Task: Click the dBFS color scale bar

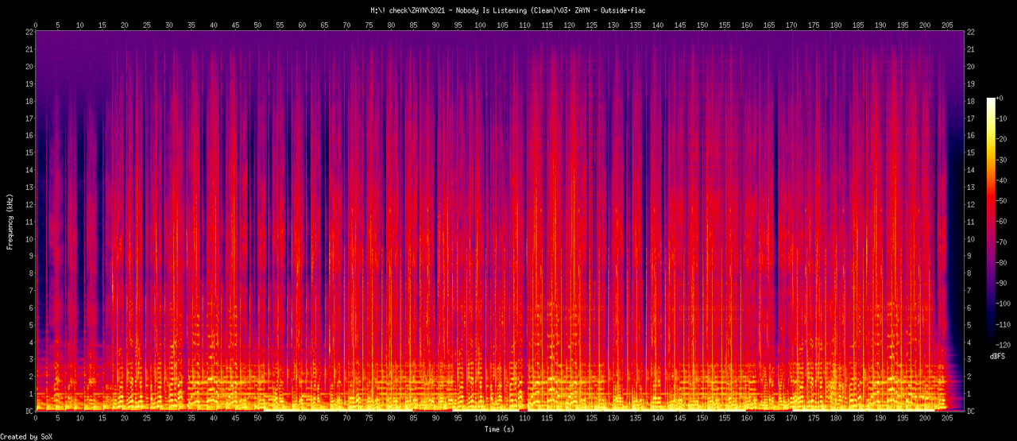Action: coord(990,222)
